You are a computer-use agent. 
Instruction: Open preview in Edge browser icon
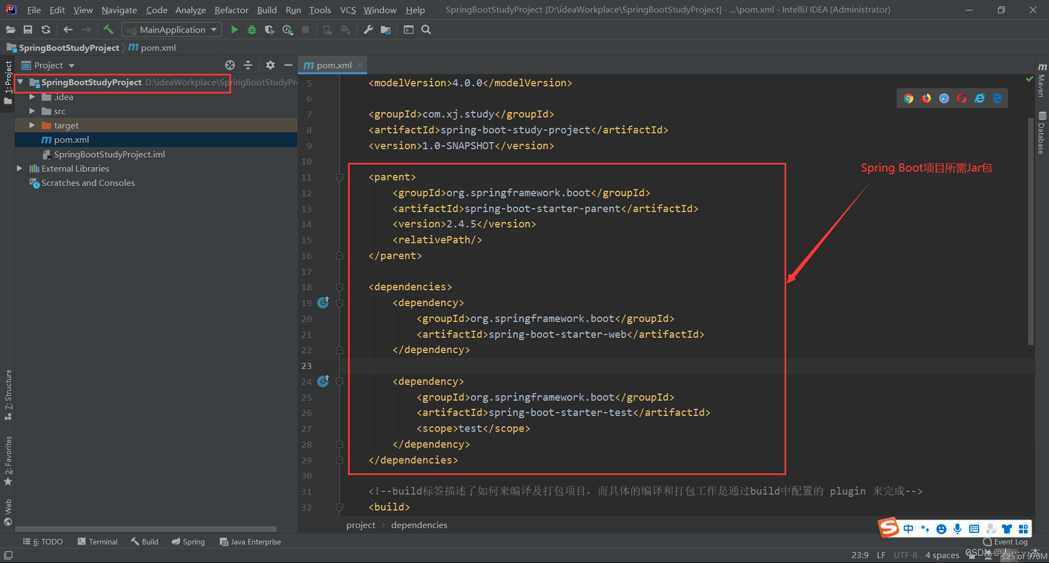997,98
